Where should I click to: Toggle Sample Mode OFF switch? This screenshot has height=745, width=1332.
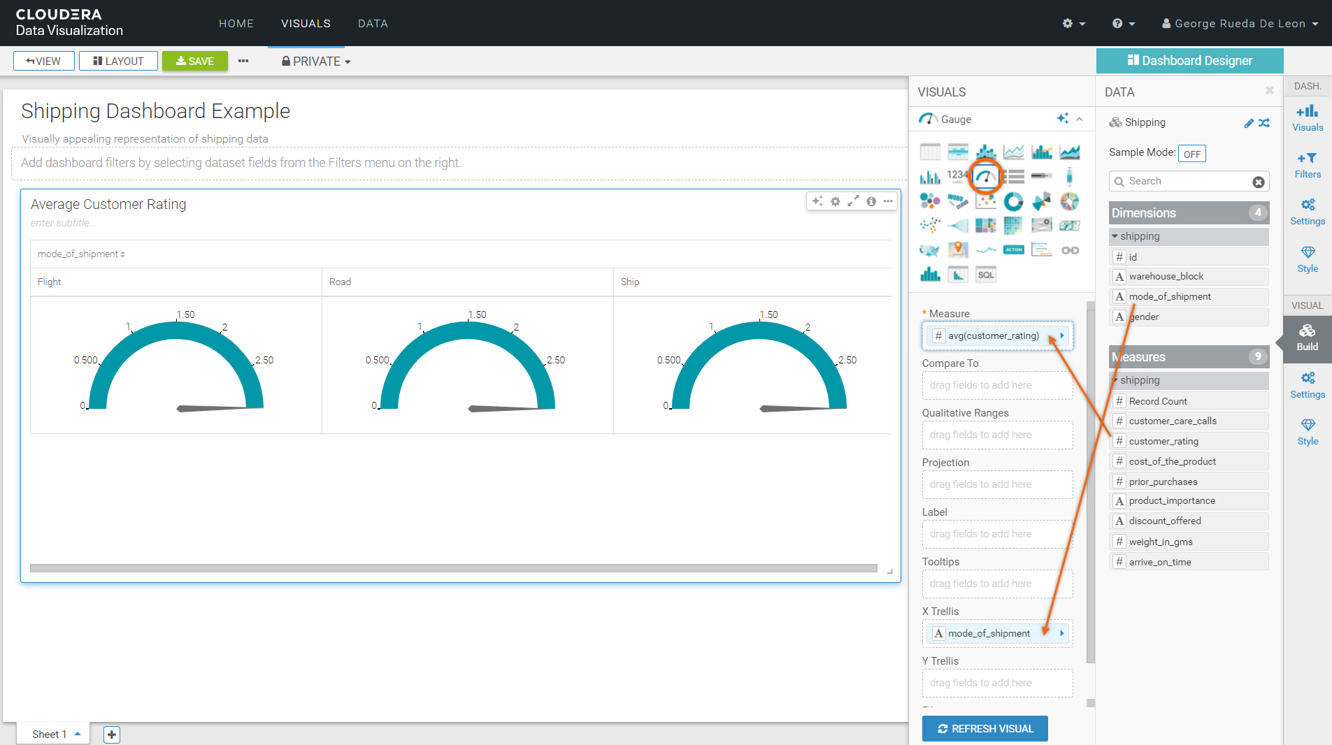[1191, 154]
